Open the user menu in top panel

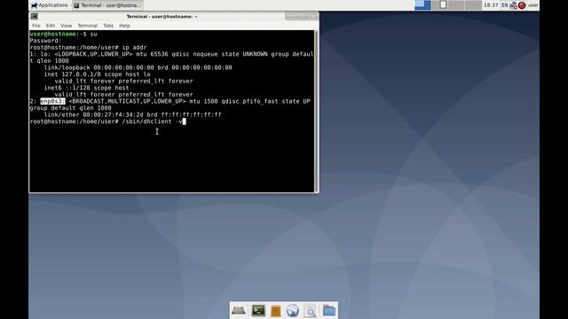coord(532,5)
